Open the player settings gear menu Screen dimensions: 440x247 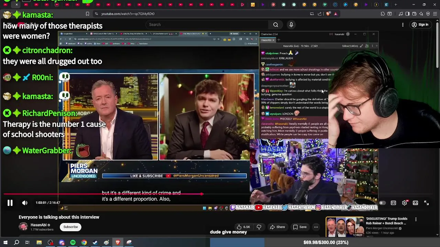(405, 203)
